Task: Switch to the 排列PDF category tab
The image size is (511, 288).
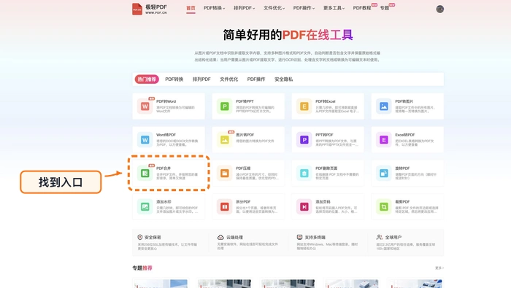Action: tap(201, 79)
